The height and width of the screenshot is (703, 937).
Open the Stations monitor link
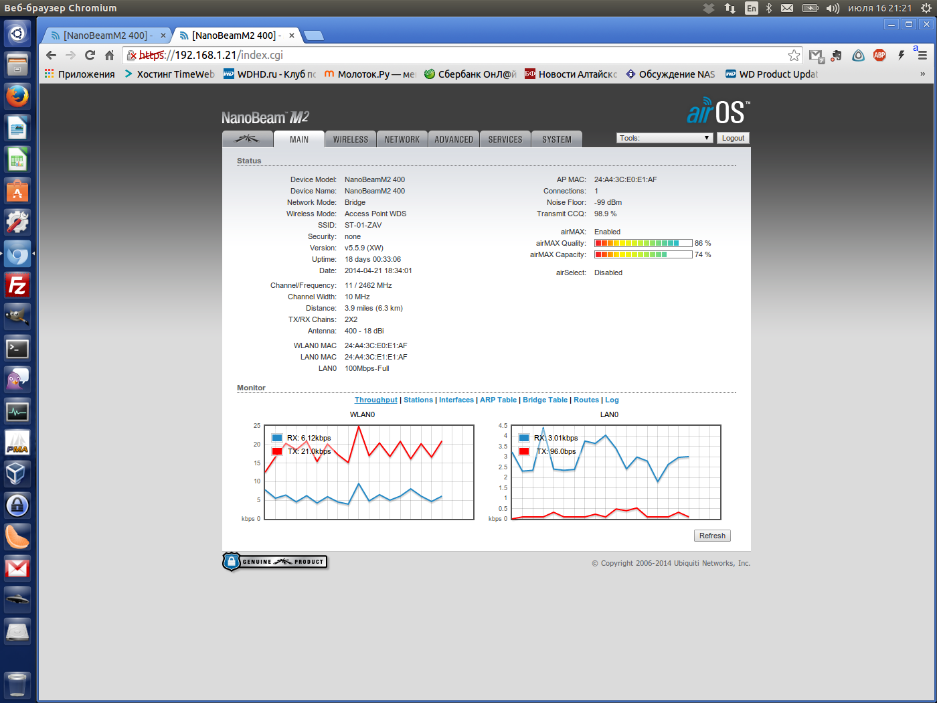[x=418, y=400]
